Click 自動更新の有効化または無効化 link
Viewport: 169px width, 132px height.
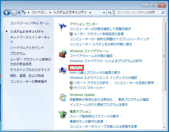pyautogui.click(x=91, y=99)
